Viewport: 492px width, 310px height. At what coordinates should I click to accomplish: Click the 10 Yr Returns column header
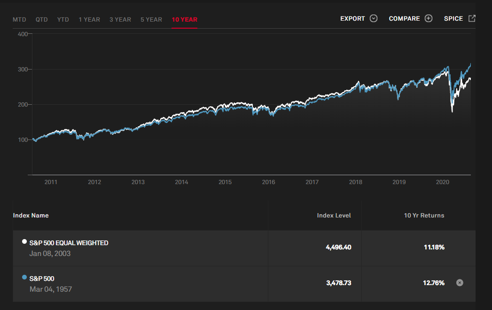[x=424, y=216]
